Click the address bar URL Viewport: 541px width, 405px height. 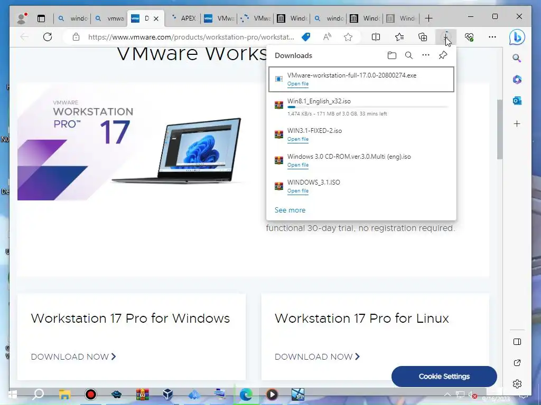(x=191, y=37)
